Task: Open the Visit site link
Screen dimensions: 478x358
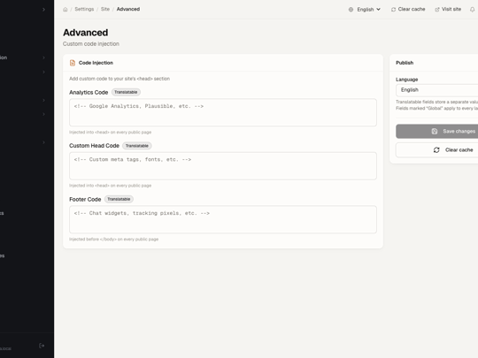Action: [x=448, y=10]
